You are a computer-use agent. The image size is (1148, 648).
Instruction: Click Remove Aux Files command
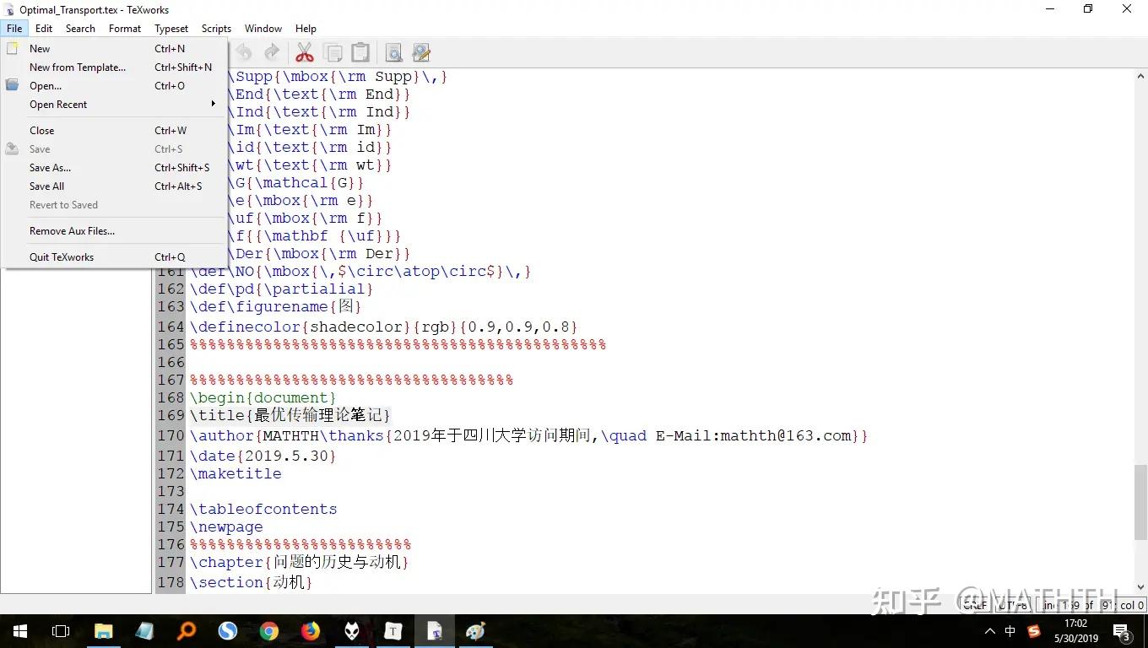[x=72, y=230]
